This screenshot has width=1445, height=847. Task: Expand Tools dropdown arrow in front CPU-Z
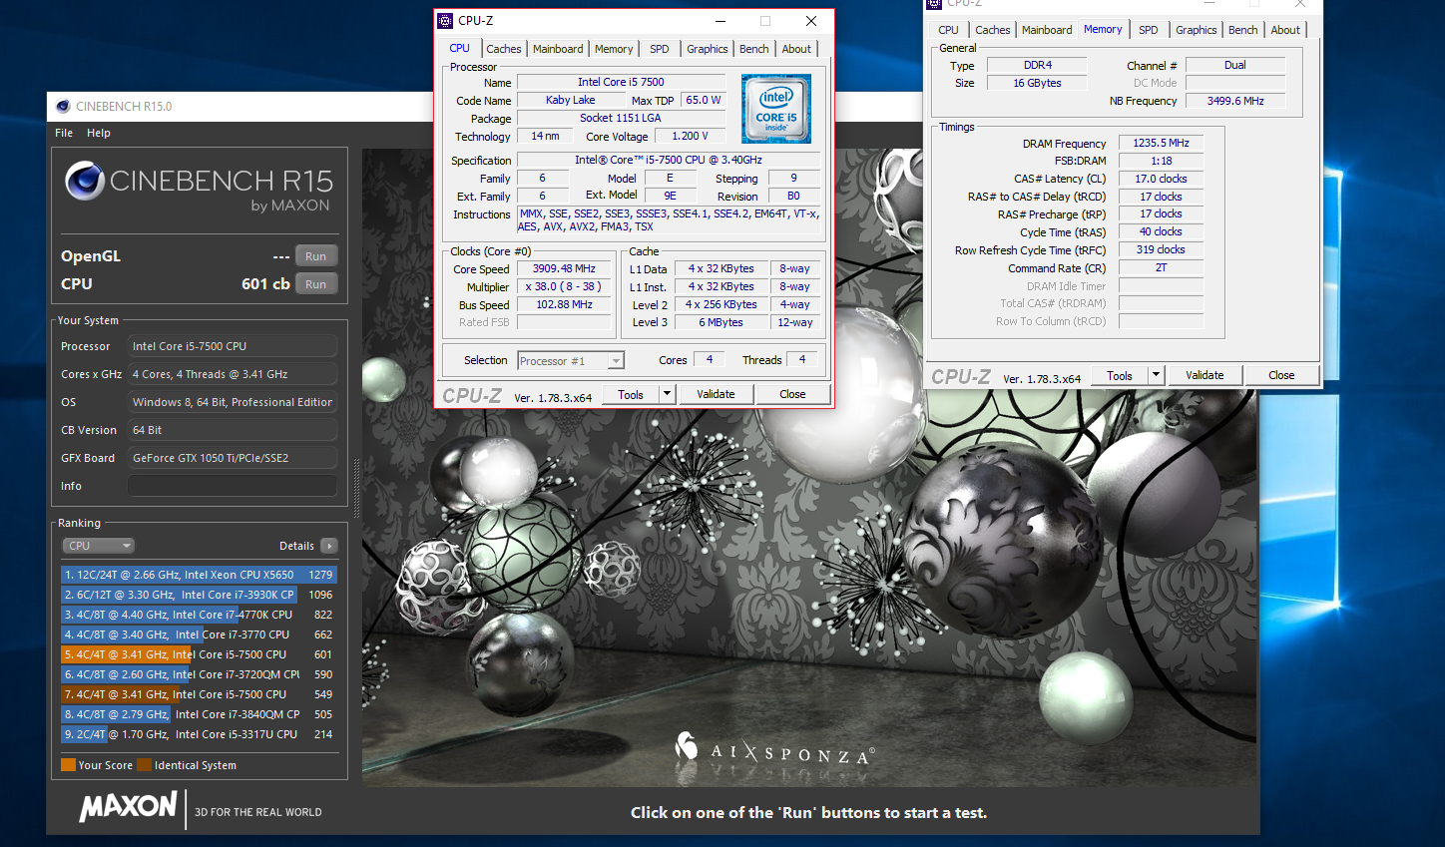pyautogui.click(x=667, y=394)
